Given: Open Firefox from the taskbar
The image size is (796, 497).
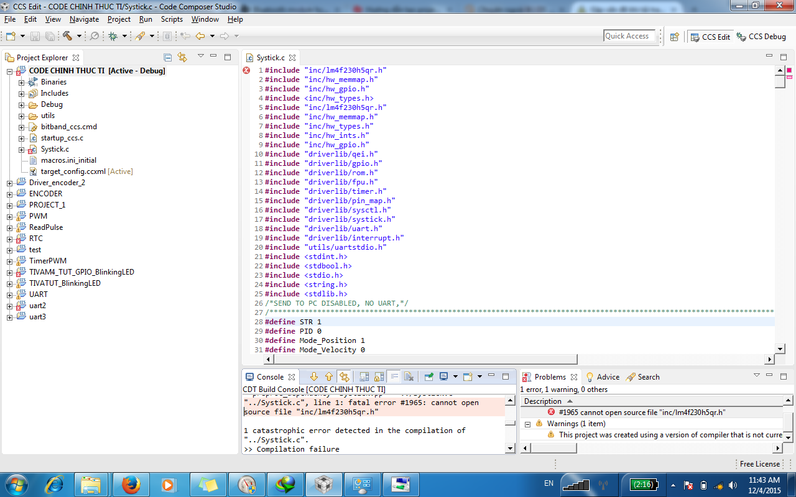Looking at the screenshot, I should click(x=131, y=484).
